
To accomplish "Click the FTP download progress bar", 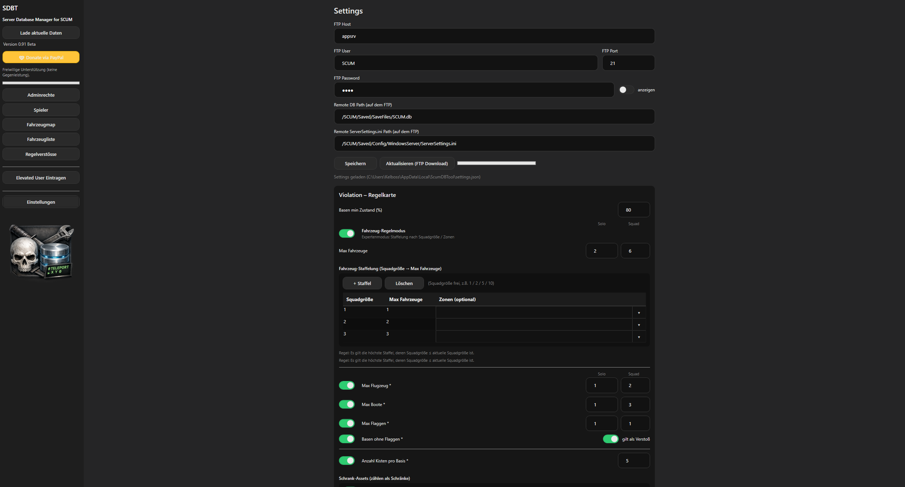I will click(x=496, y=163).
